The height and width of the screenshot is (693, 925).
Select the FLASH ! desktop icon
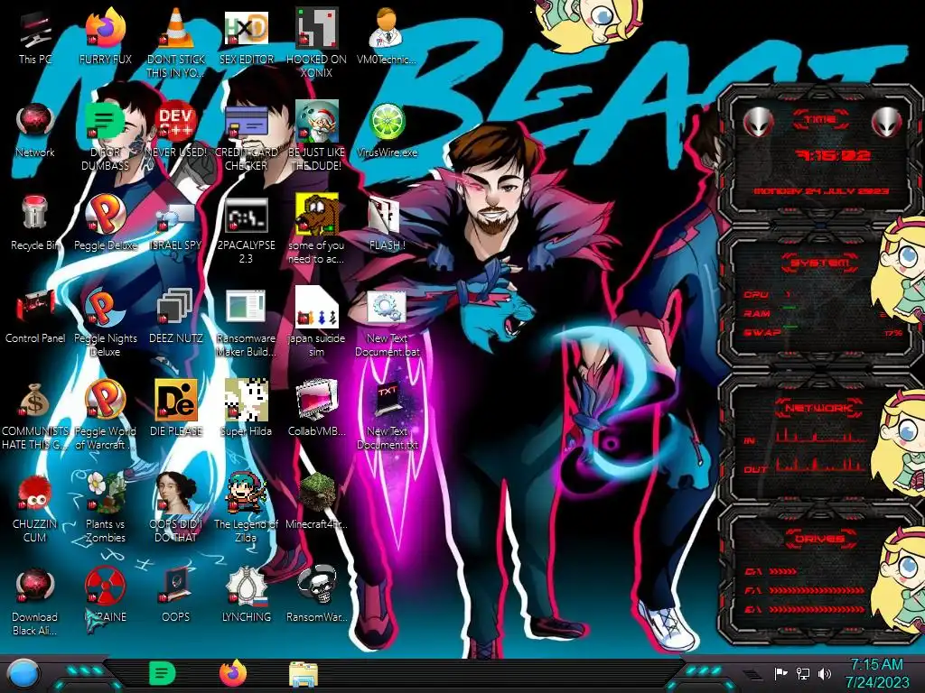point(387,224)
